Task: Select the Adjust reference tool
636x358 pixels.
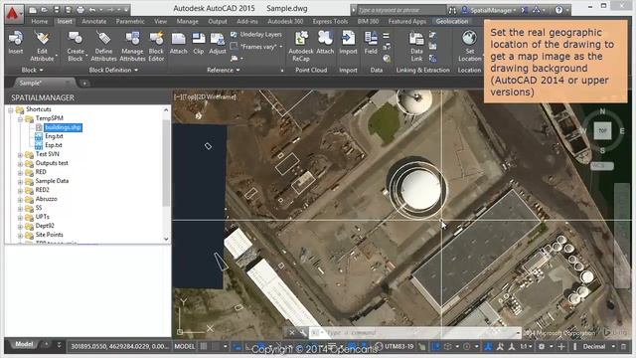Action: point(218,42)
